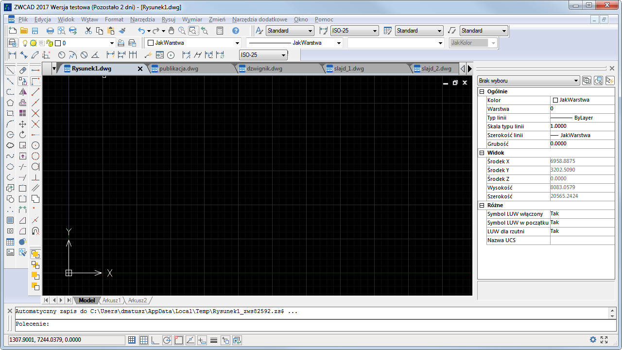Toggle Snap mode in status bar

132,340
